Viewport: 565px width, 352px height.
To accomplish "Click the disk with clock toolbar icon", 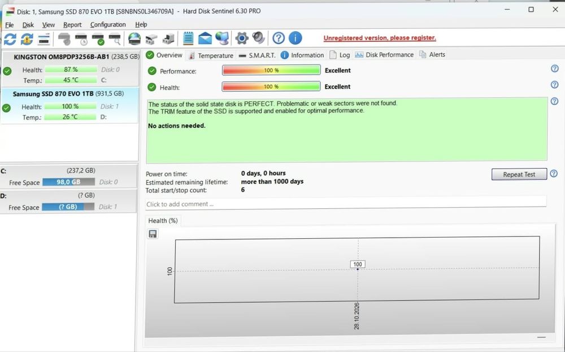I will click(x=81, y=38).
